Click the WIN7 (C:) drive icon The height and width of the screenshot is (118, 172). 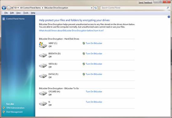[x=43, y=45]
